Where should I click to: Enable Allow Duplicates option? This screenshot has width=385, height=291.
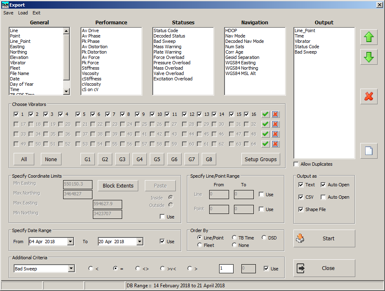[x=296, y=164]
